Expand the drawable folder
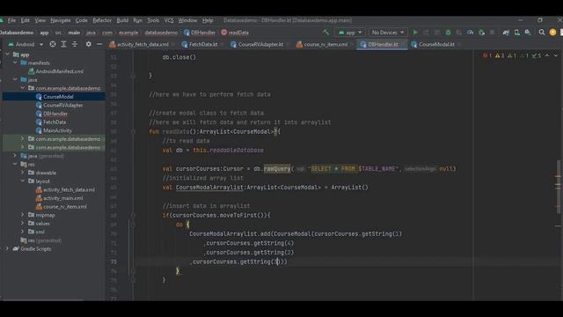Image resolution: width=563 pixels, height=317 pixels. (23, 173)
